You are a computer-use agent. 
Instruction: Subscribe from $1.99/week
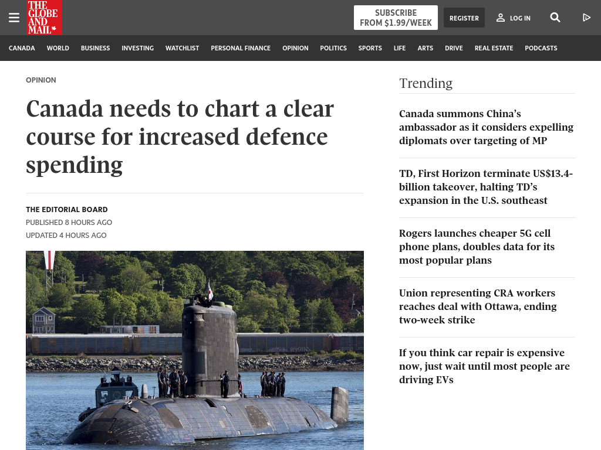tap(396, 18)
